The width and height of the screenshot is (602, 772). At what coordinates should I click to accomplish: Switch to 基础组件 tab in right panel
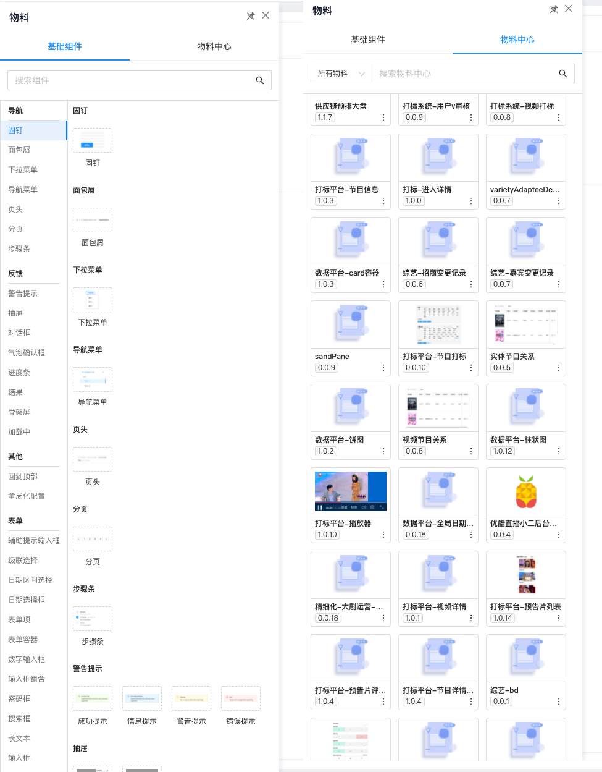[368, 40]
